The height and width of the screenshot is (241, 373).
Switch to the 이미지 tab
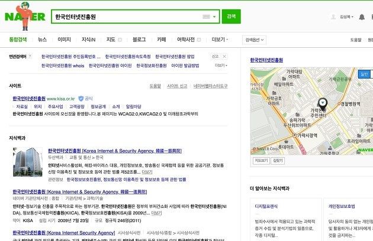(64, 40)
